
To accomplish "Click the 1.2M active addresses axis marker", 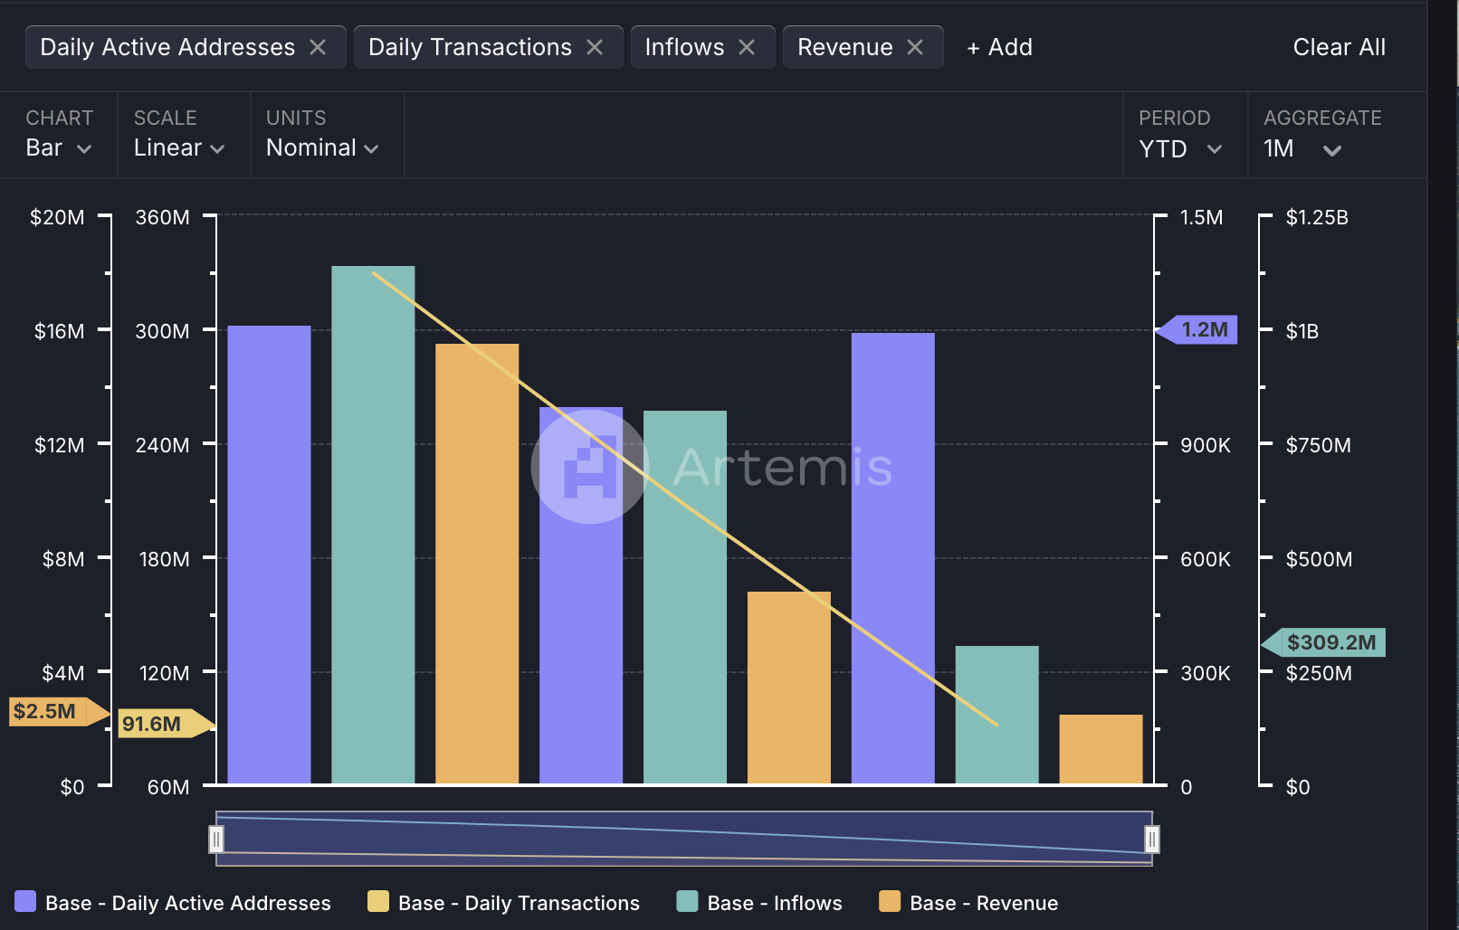I will (x=1203, y=329).
